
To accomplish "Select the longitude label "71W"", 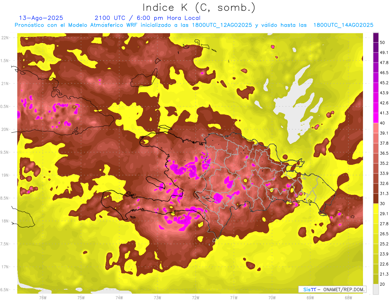I will 234,297.
